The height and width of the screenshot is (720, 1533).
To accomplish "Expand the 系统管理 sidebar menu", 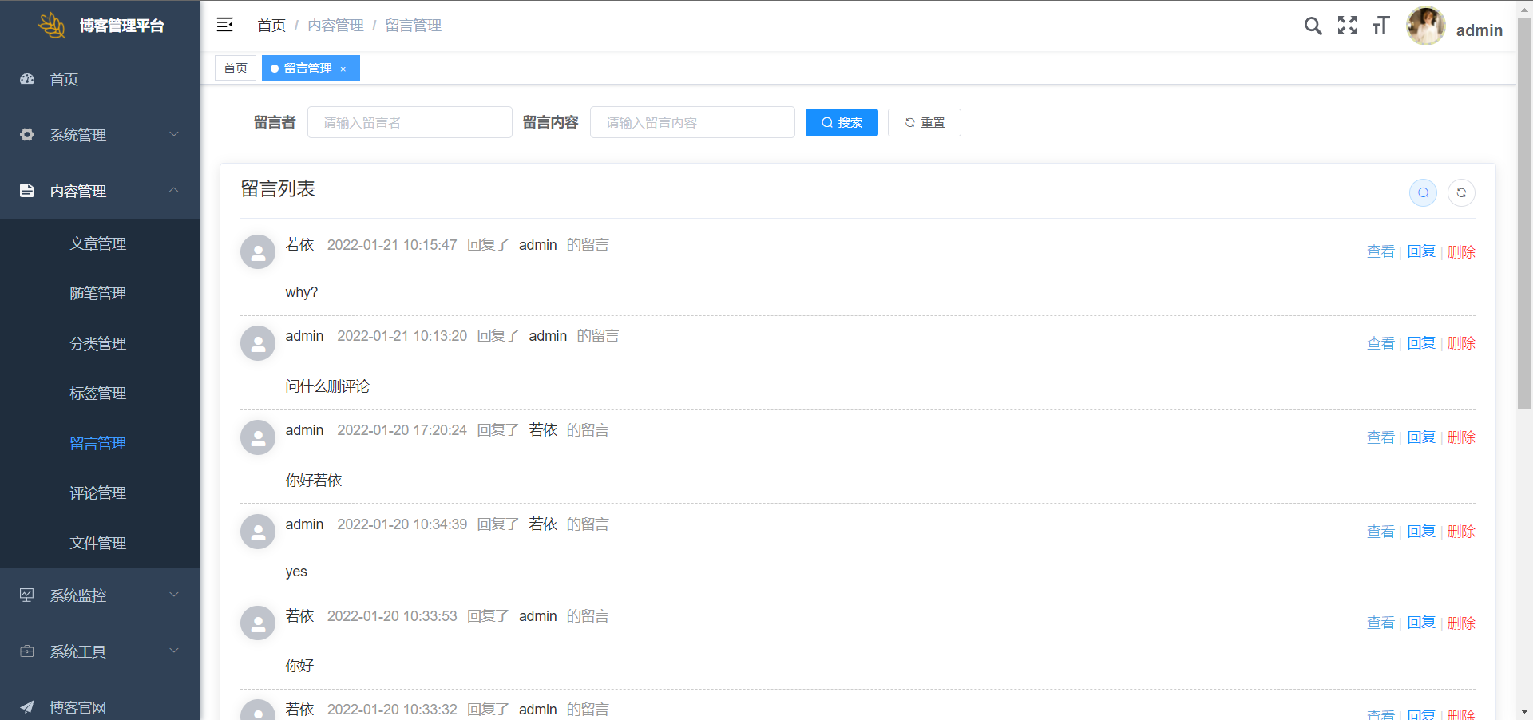I will tap(100, 135).
